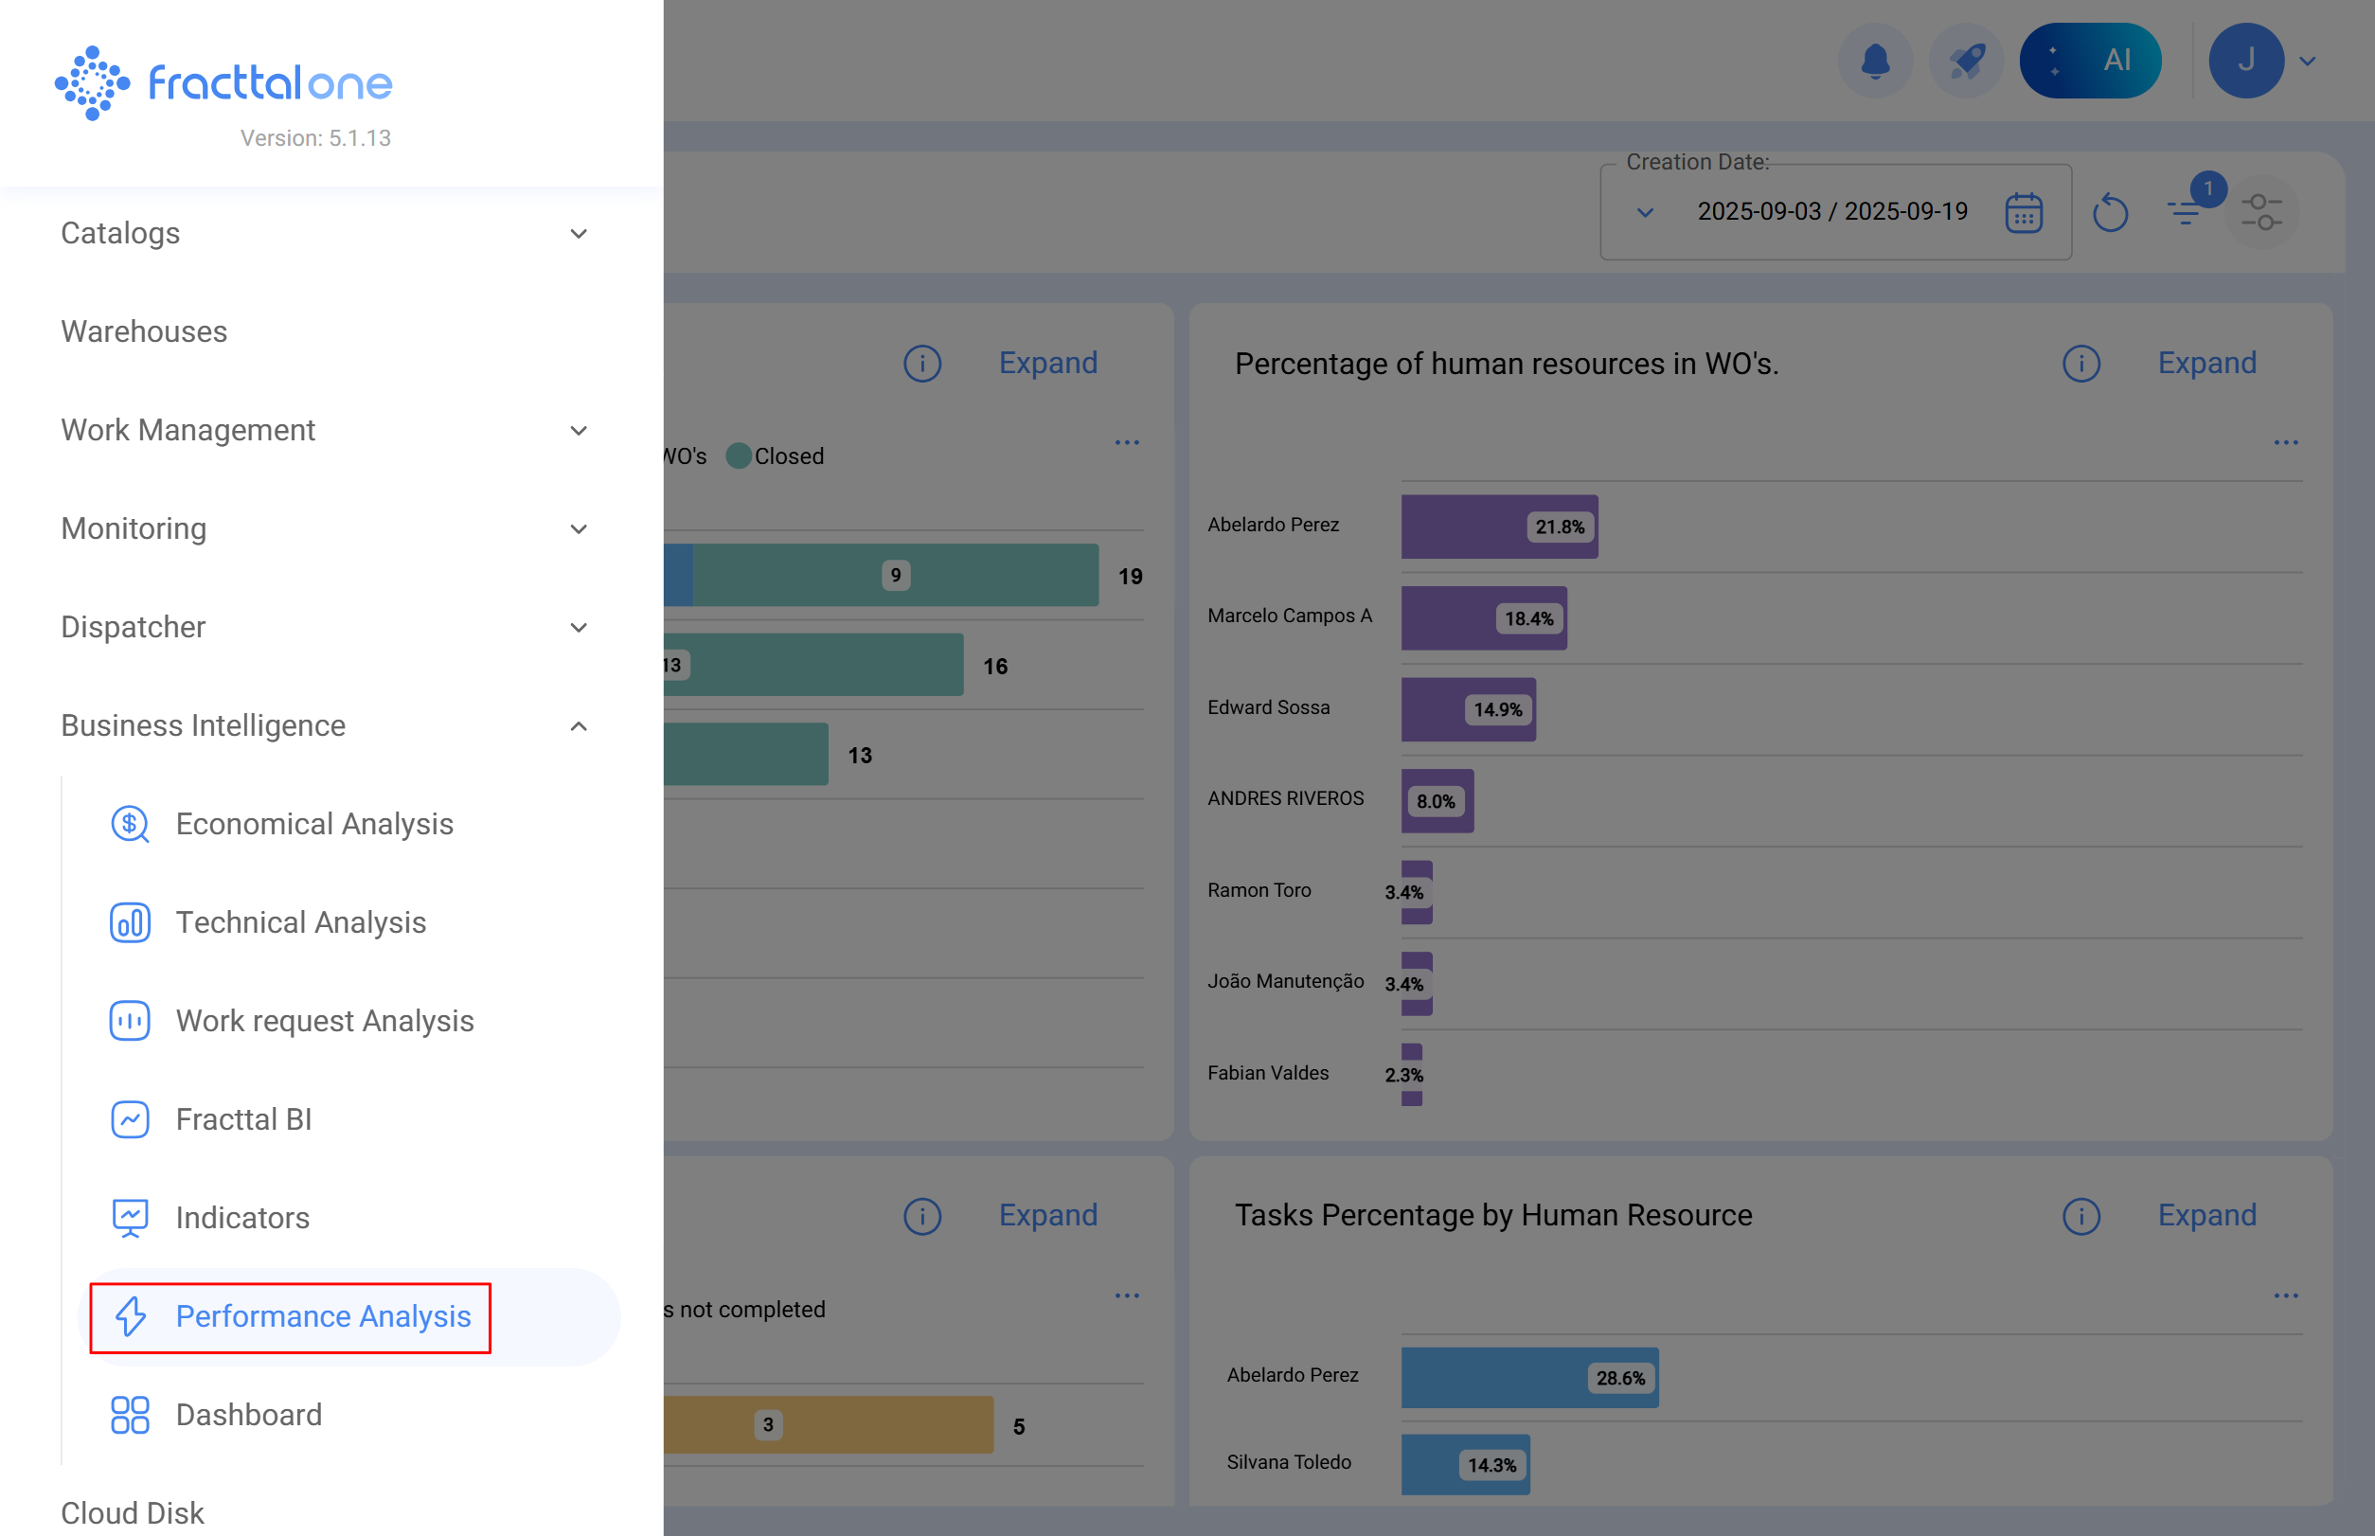Open the sliders settings icon

[x=2260, y=212]
